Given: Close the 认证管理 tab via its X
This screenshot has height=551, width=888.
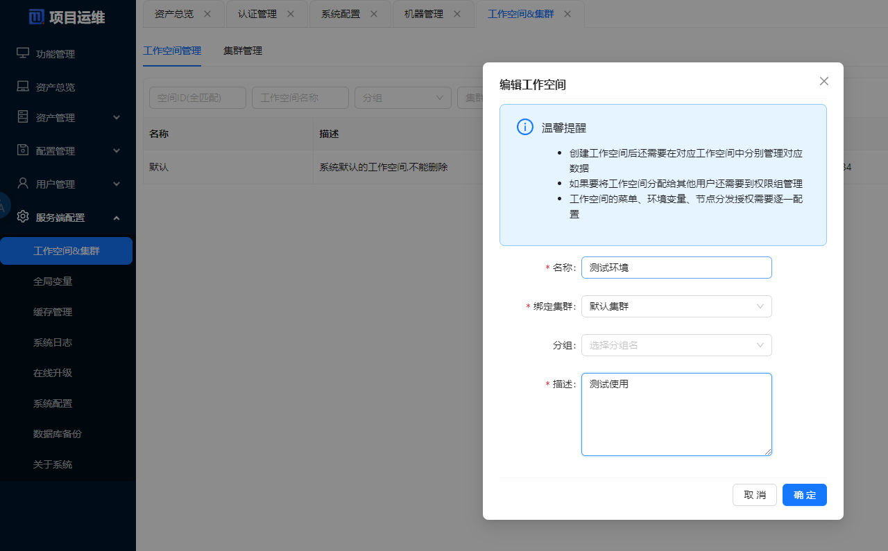Looking at the screenshot, I should 290,14.
